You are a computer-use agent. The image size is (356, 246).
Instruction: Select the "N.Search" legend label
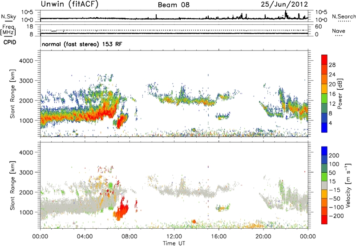pyautogui.click(x=344, y=16)
